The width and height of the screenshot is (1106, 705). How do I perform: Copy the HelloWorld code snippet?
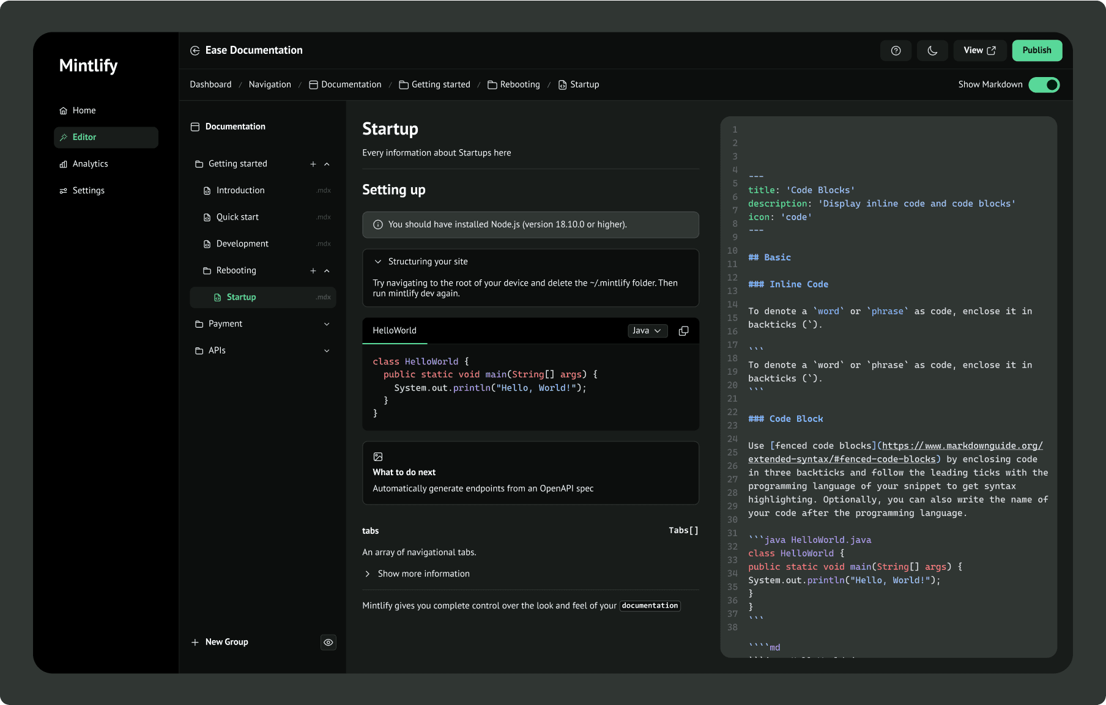pos(684,331)
